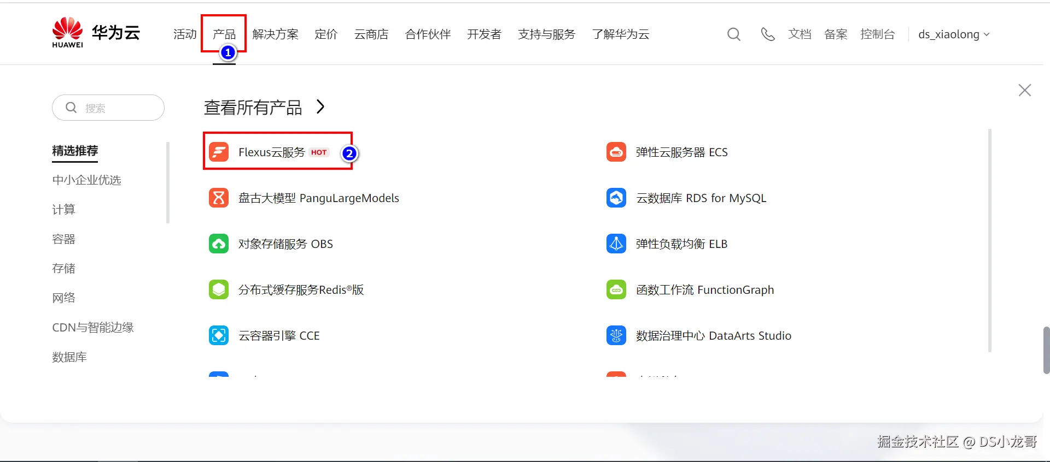1050x462 pixels.
Task: Open 函数工作流 FunctionGraph link
Action: tap(705, 290)
